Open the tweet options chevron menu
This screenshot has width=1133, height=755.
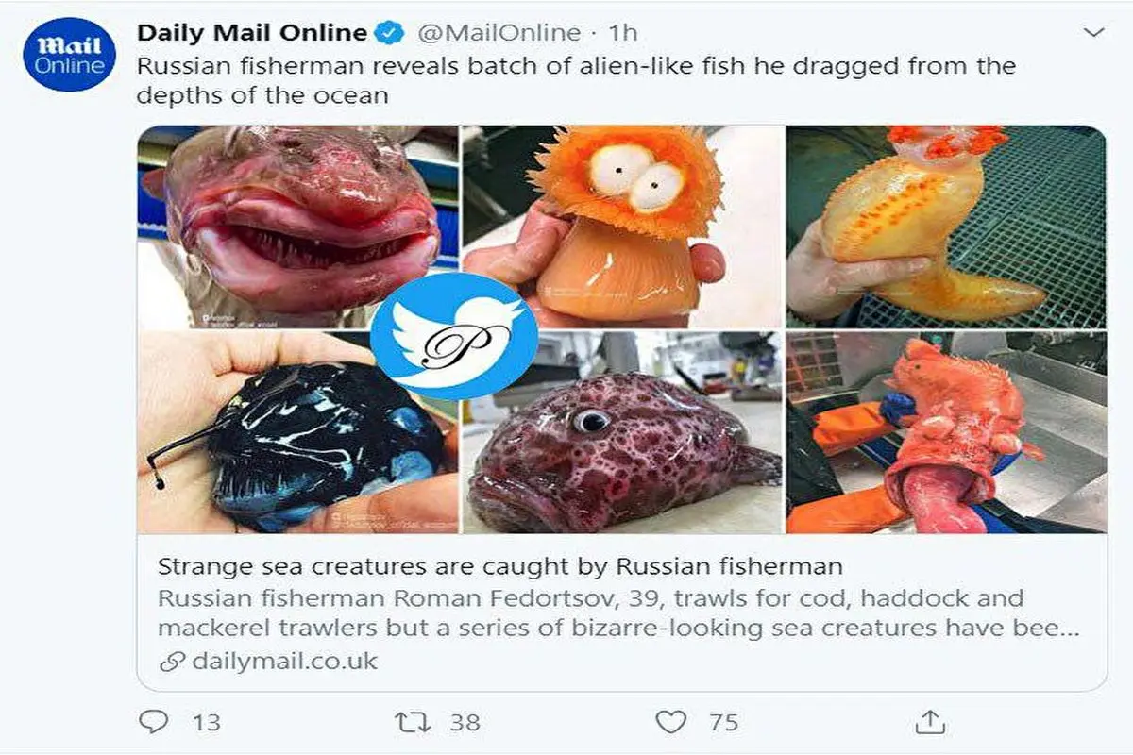click(x=1093, y=33)
